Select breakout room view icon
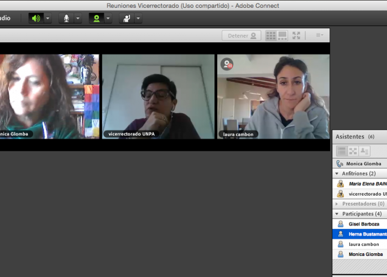Screen dimensions: 387x277 (353, 151)
